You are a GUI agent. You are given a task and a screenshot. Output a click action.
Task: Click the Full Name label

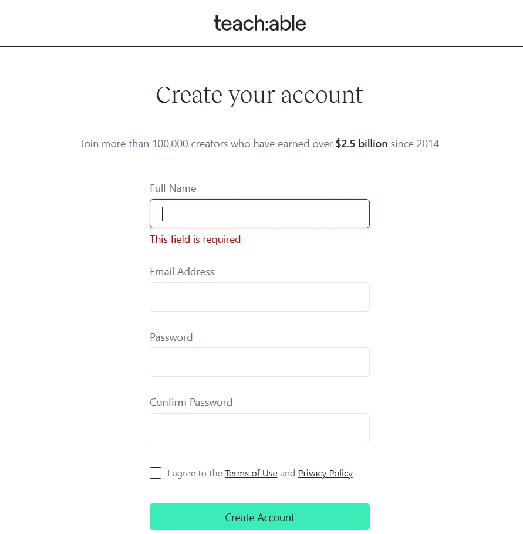[x=173, y=188]
